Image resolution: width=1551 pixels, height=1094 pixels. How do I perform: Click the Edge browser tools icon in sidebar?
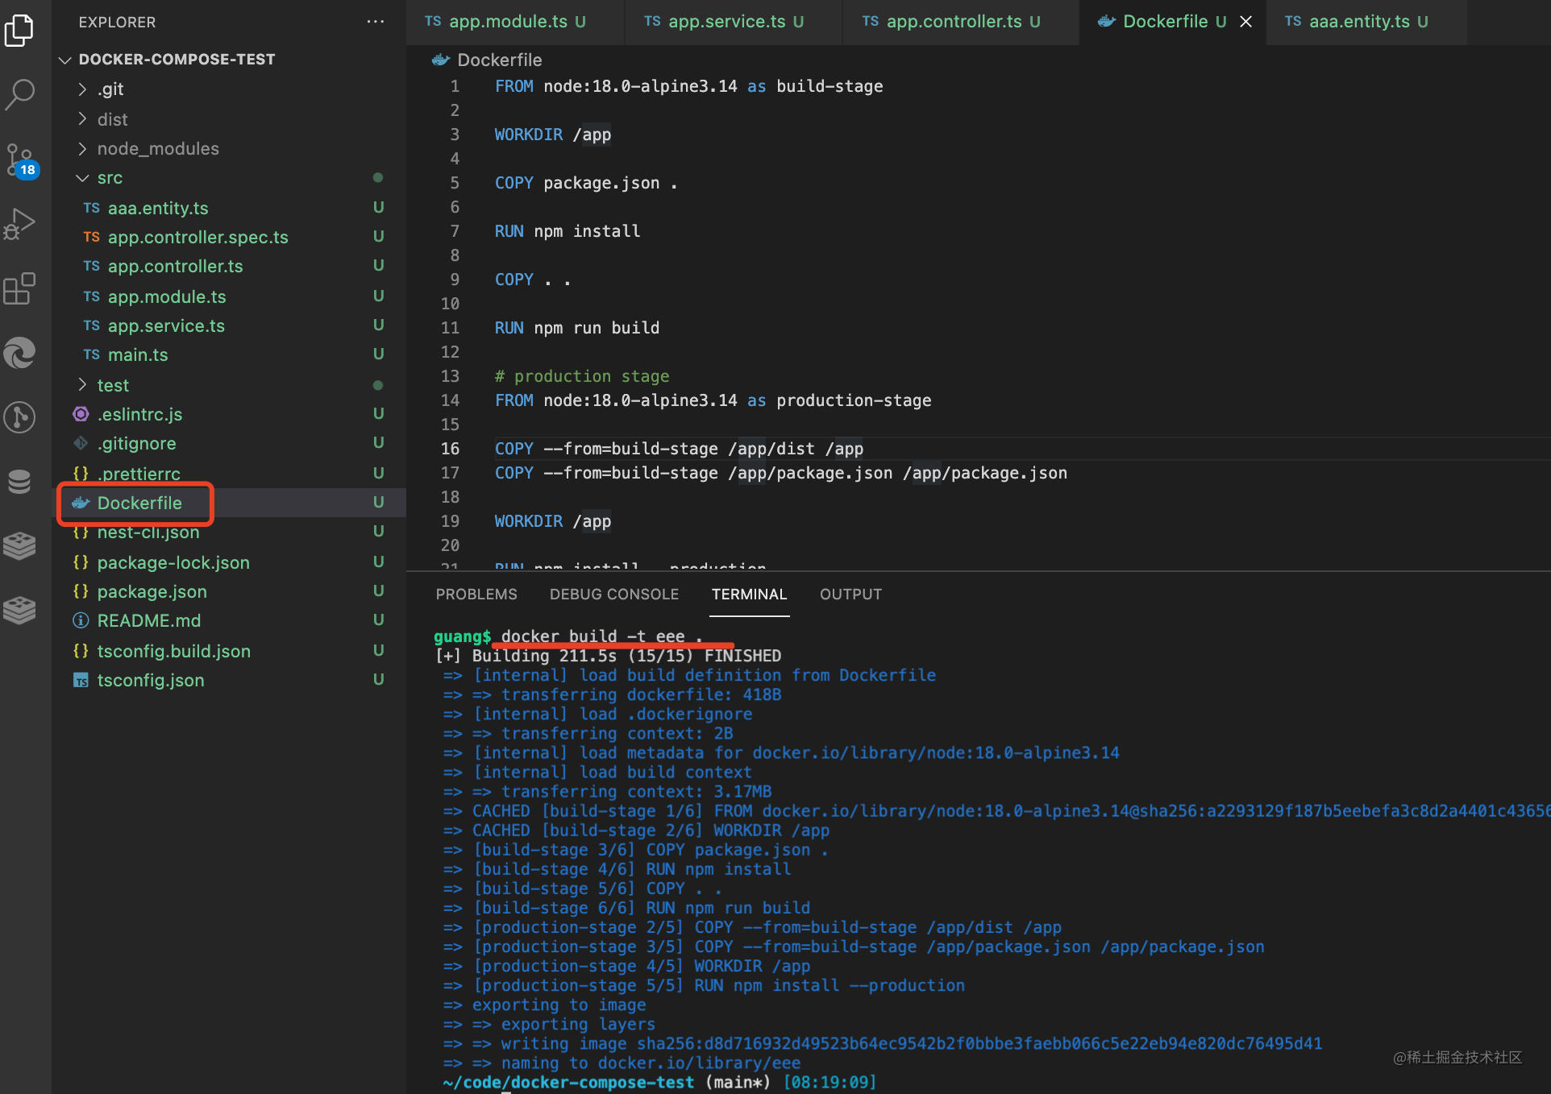(x=19, y=353)
